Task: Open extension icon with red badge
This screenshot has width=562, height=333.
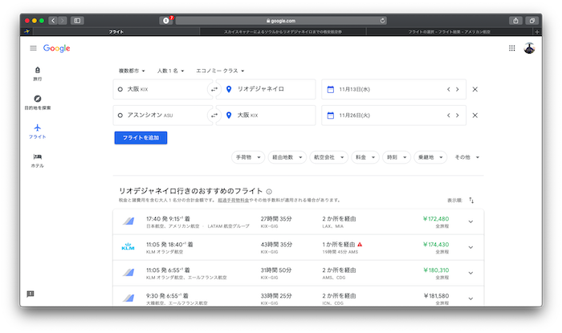Action: click(x=166, y=20)
